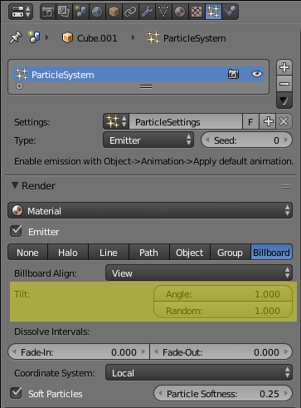Open the particle Type Emitter dropdown
Viewport: 301px width, 408px height.
148,140
